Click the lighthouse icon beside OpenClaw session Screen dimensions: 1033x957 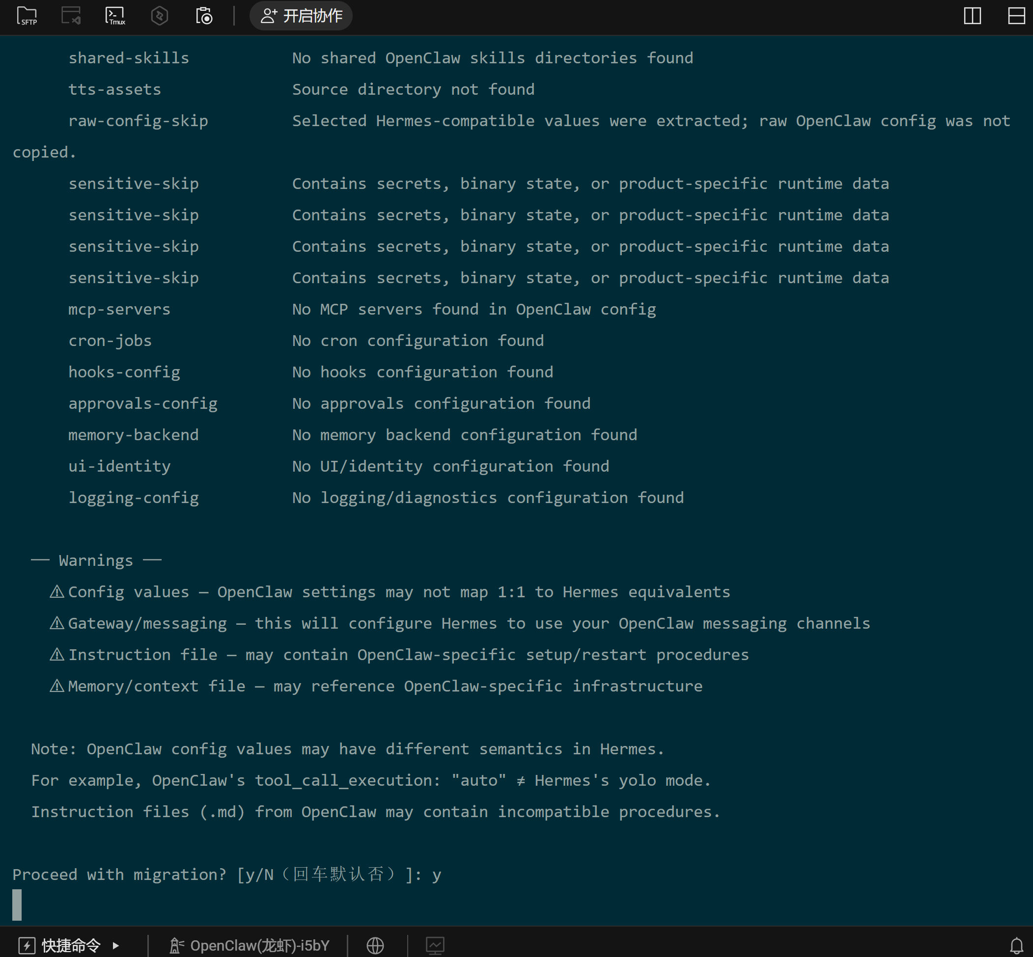[177, 945]
